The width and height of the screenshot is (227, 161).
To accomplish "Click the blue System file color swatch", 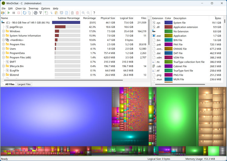I will [x=168, y=23].
